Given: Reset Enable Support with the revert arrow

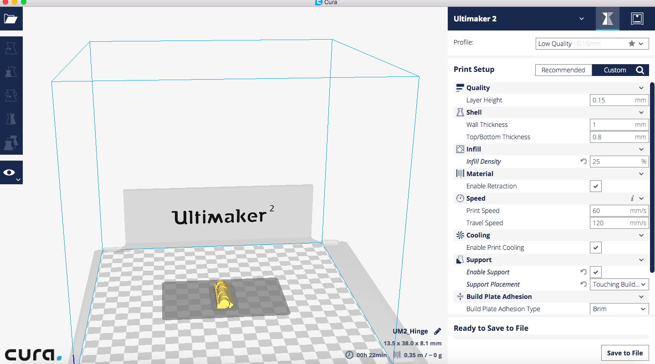Looking at the screenshot, I should (x=583, y=272).
